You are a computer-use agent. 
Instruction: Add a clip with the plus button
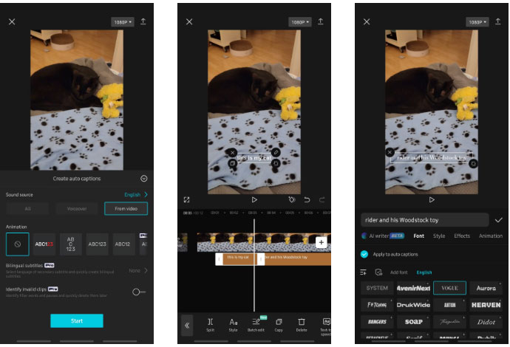321,242
